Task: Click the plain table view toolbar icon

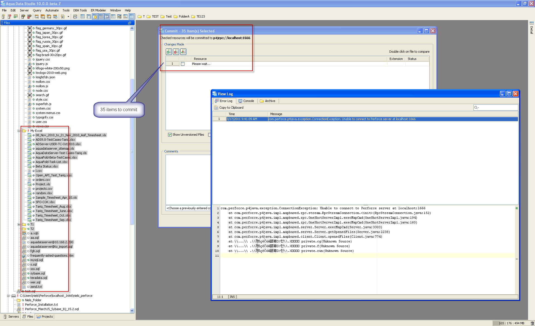Action: point(82,16)
